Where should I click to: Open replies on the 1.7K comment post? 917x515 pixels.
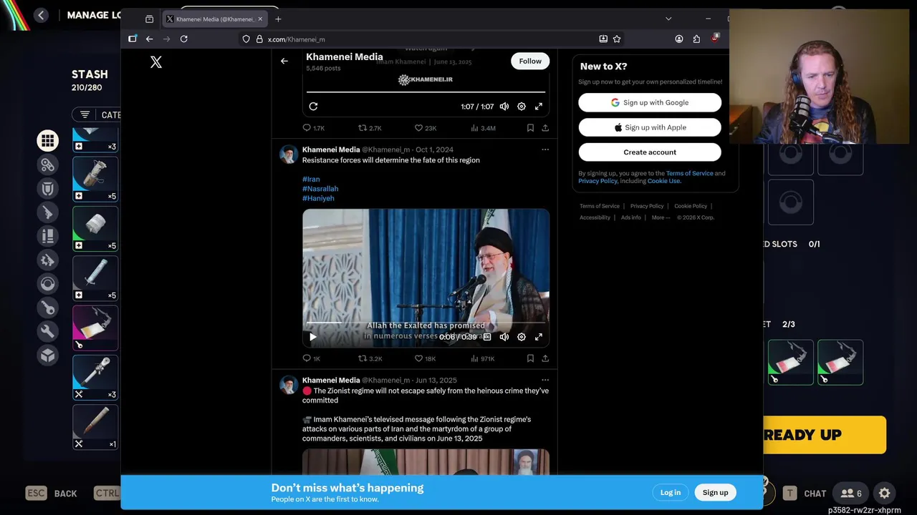coord(314,128)
